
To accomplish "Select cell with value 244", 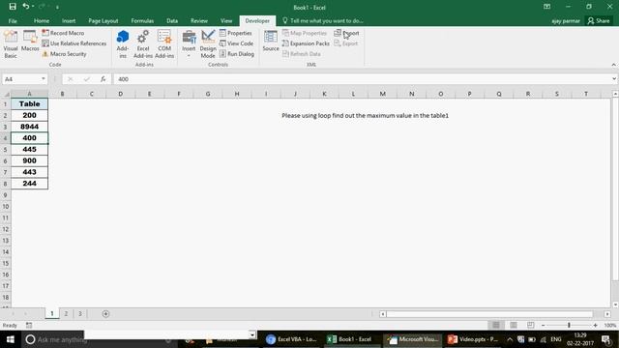I will [30, 184].
